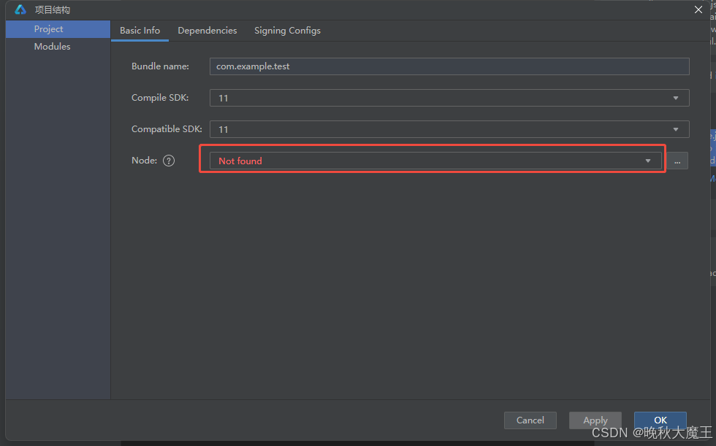Click the Bundle name input field
Image resolution: width=716 pixels, height=446 pixels.
(449, 66)
